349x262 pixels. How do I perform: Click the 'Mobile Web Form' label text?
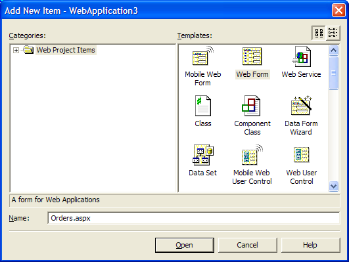pyautogui.click(x=203, y=79)
